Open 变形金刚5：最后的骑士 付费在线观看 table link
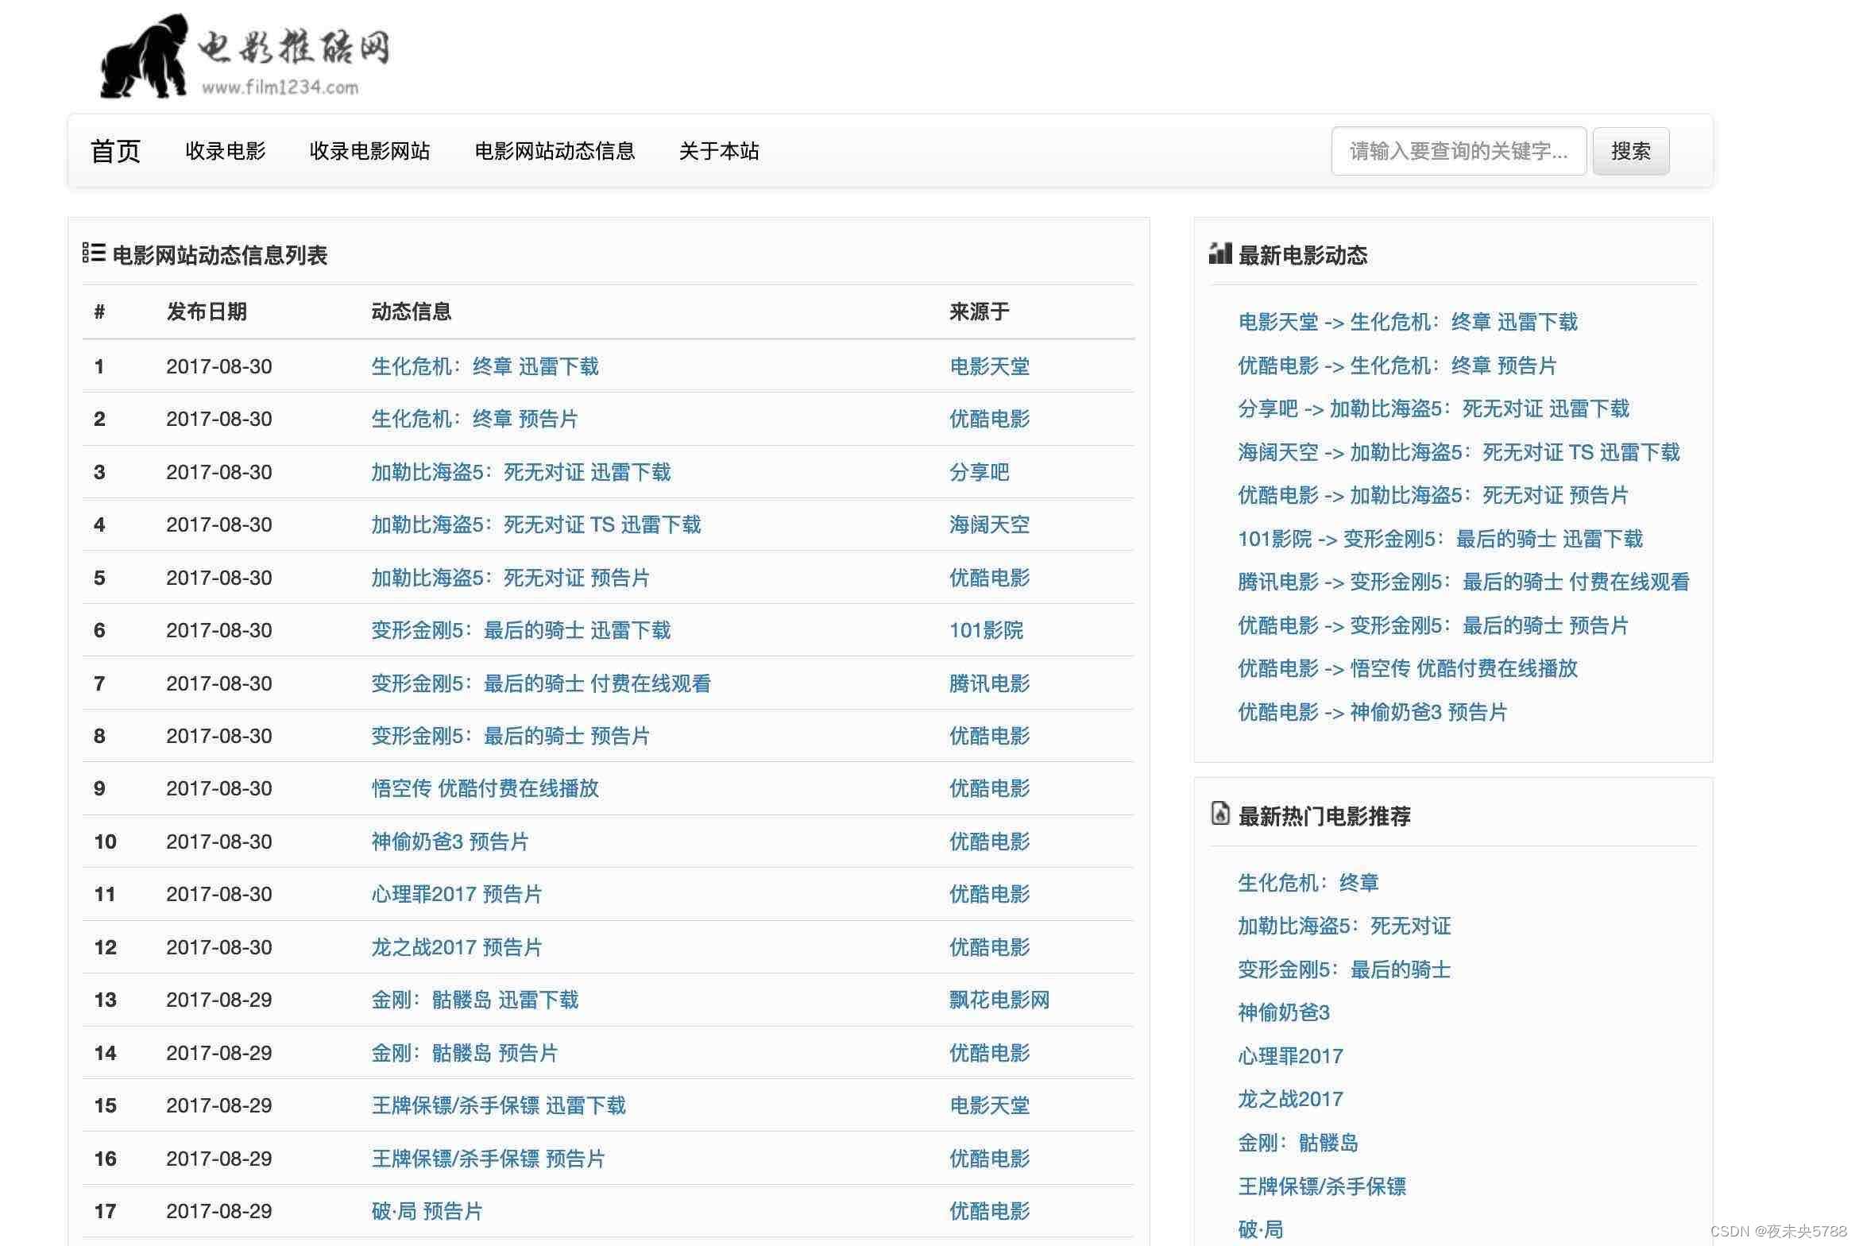 click(540, 683)
